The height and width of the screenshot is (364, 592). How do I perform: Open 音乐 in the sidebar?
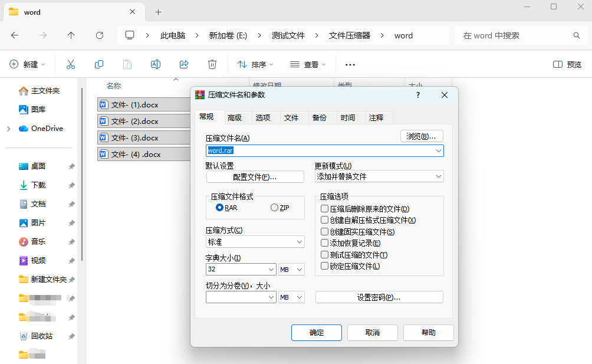click(32, 242)
